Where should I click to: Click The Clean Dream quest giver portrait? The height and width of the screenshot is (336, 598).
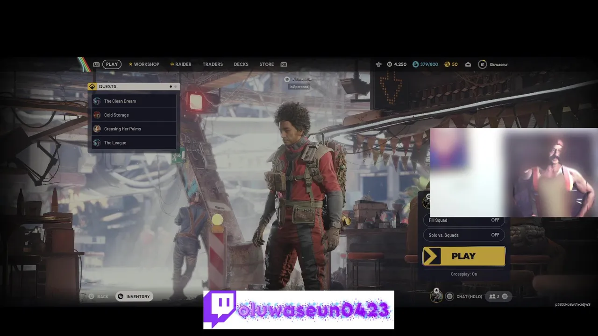(97, 101)
